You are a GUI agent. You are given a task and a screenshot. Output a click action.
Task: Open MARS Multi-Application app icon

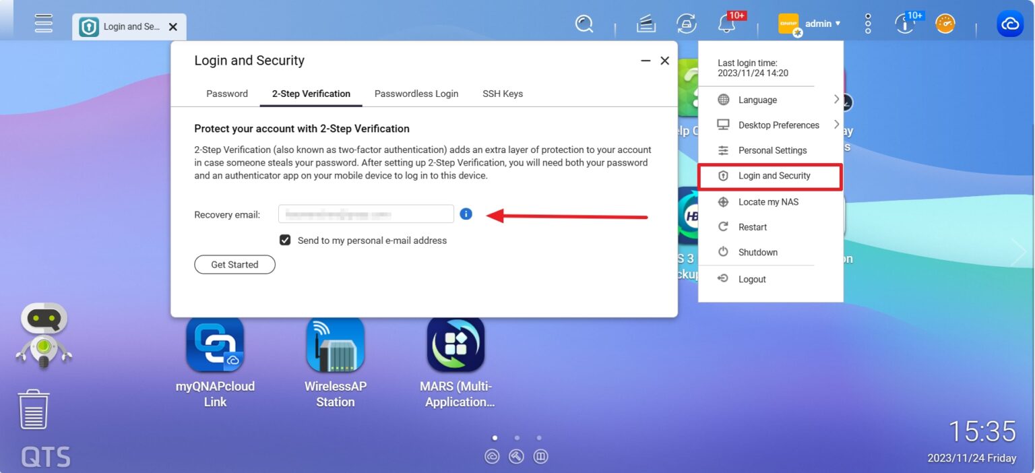(456, 344)
